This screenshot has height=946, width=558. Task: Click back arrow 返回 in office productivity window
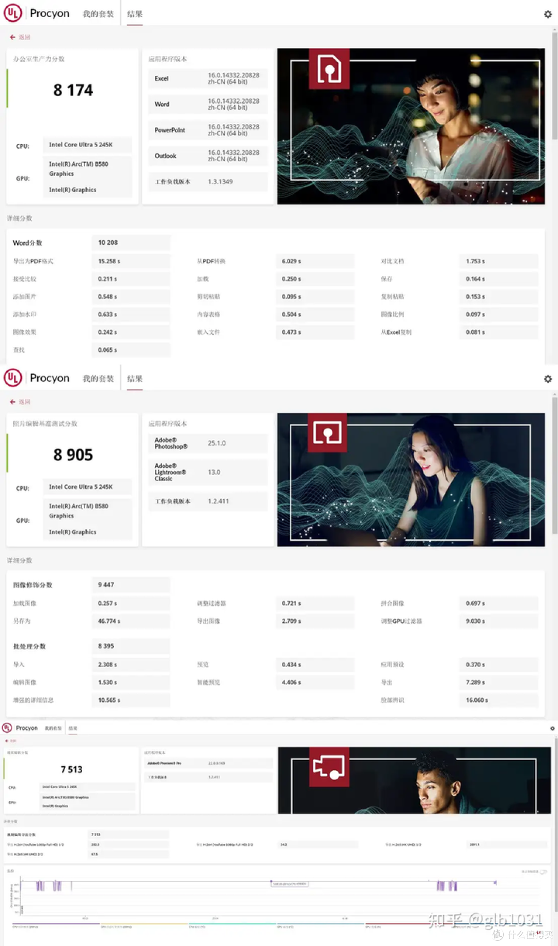point(20,37)
